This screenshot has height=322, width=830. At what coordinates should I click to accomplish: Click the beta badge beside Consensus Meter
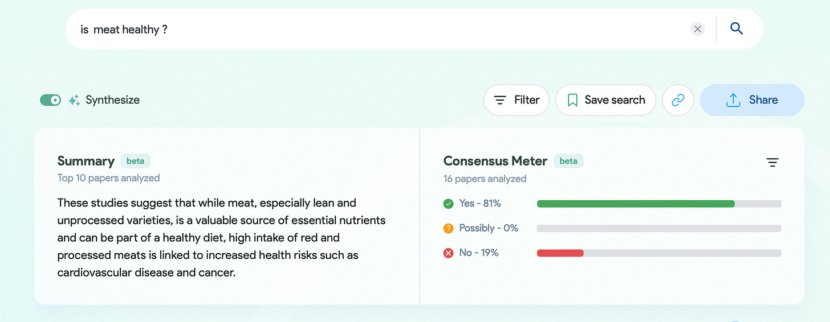(x=568, y=161)
